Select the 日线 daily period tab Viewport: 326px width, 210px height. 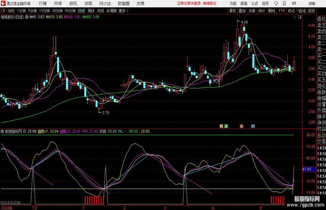tap(81, 11)
